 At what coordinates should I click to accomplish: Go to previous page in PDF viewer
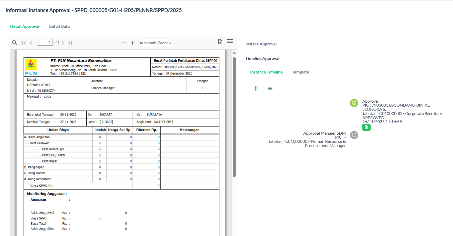31,43
